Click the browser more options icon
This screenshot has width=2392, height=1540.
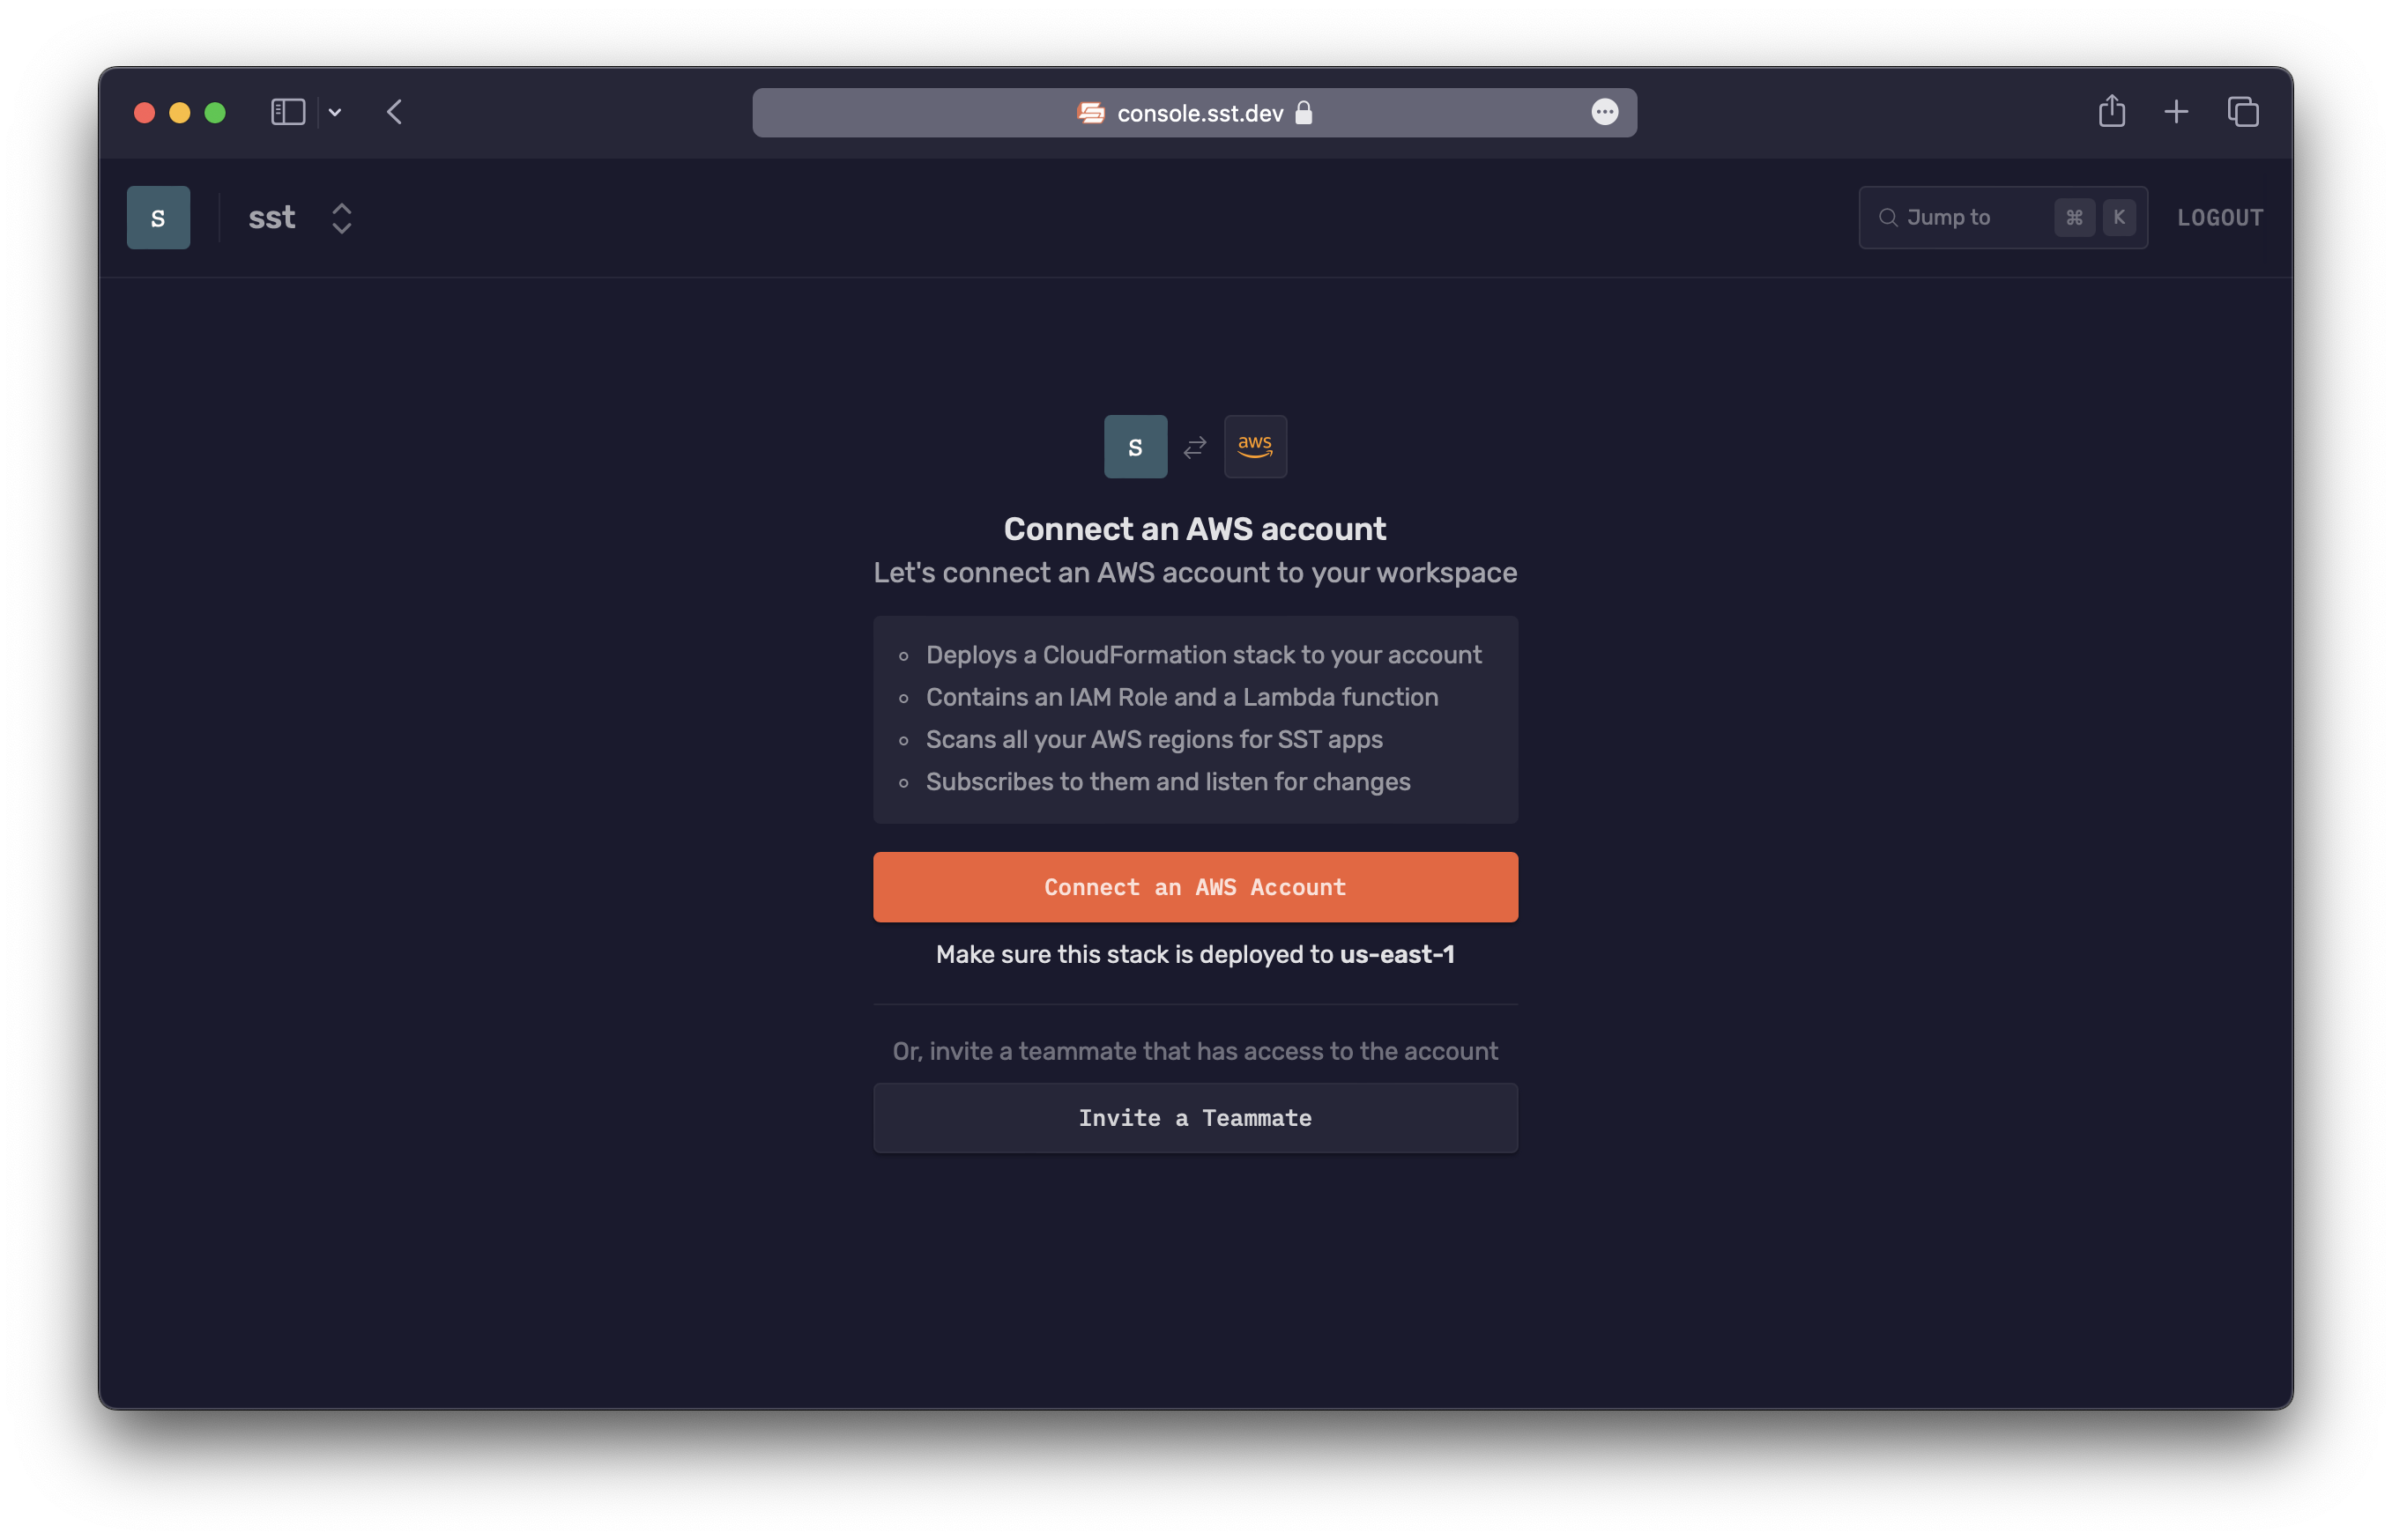[x=1604, y=112]
